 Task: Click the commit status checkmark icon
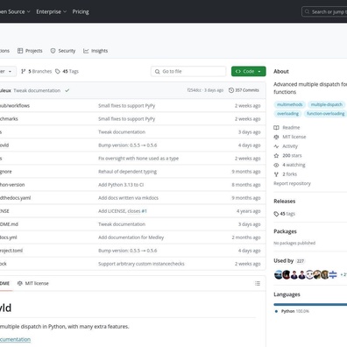click(x=67, y=90)
